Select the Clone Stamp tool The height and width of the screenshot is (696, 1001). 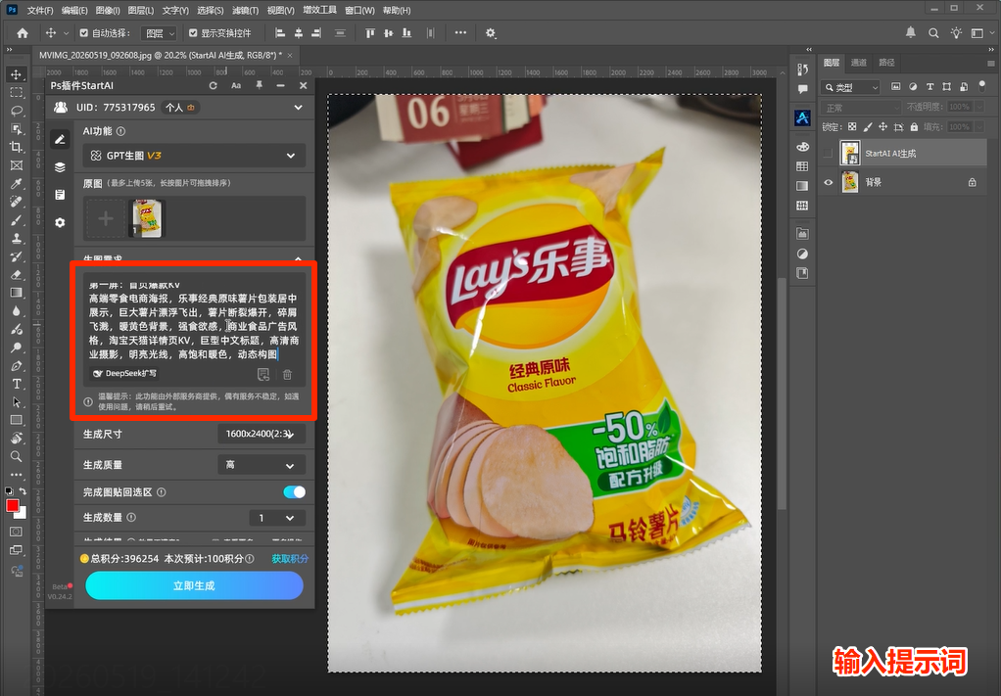(x=17, y=238)
